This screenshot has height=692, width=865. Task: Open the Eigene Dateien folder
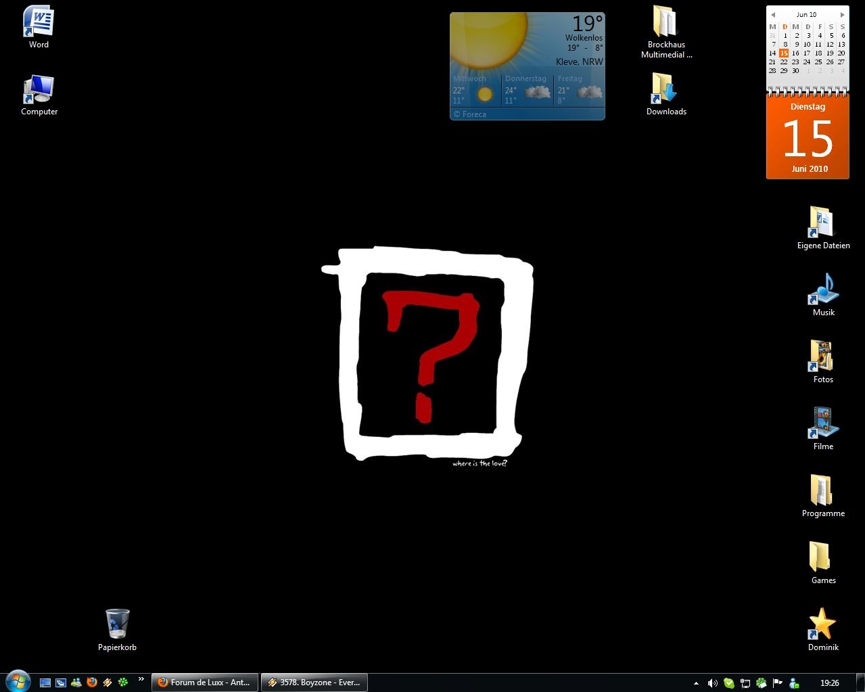pos(823,227)
